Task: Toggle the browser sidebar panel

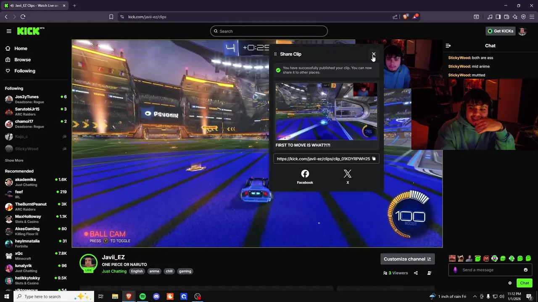Action: click(x=498, y=17)
